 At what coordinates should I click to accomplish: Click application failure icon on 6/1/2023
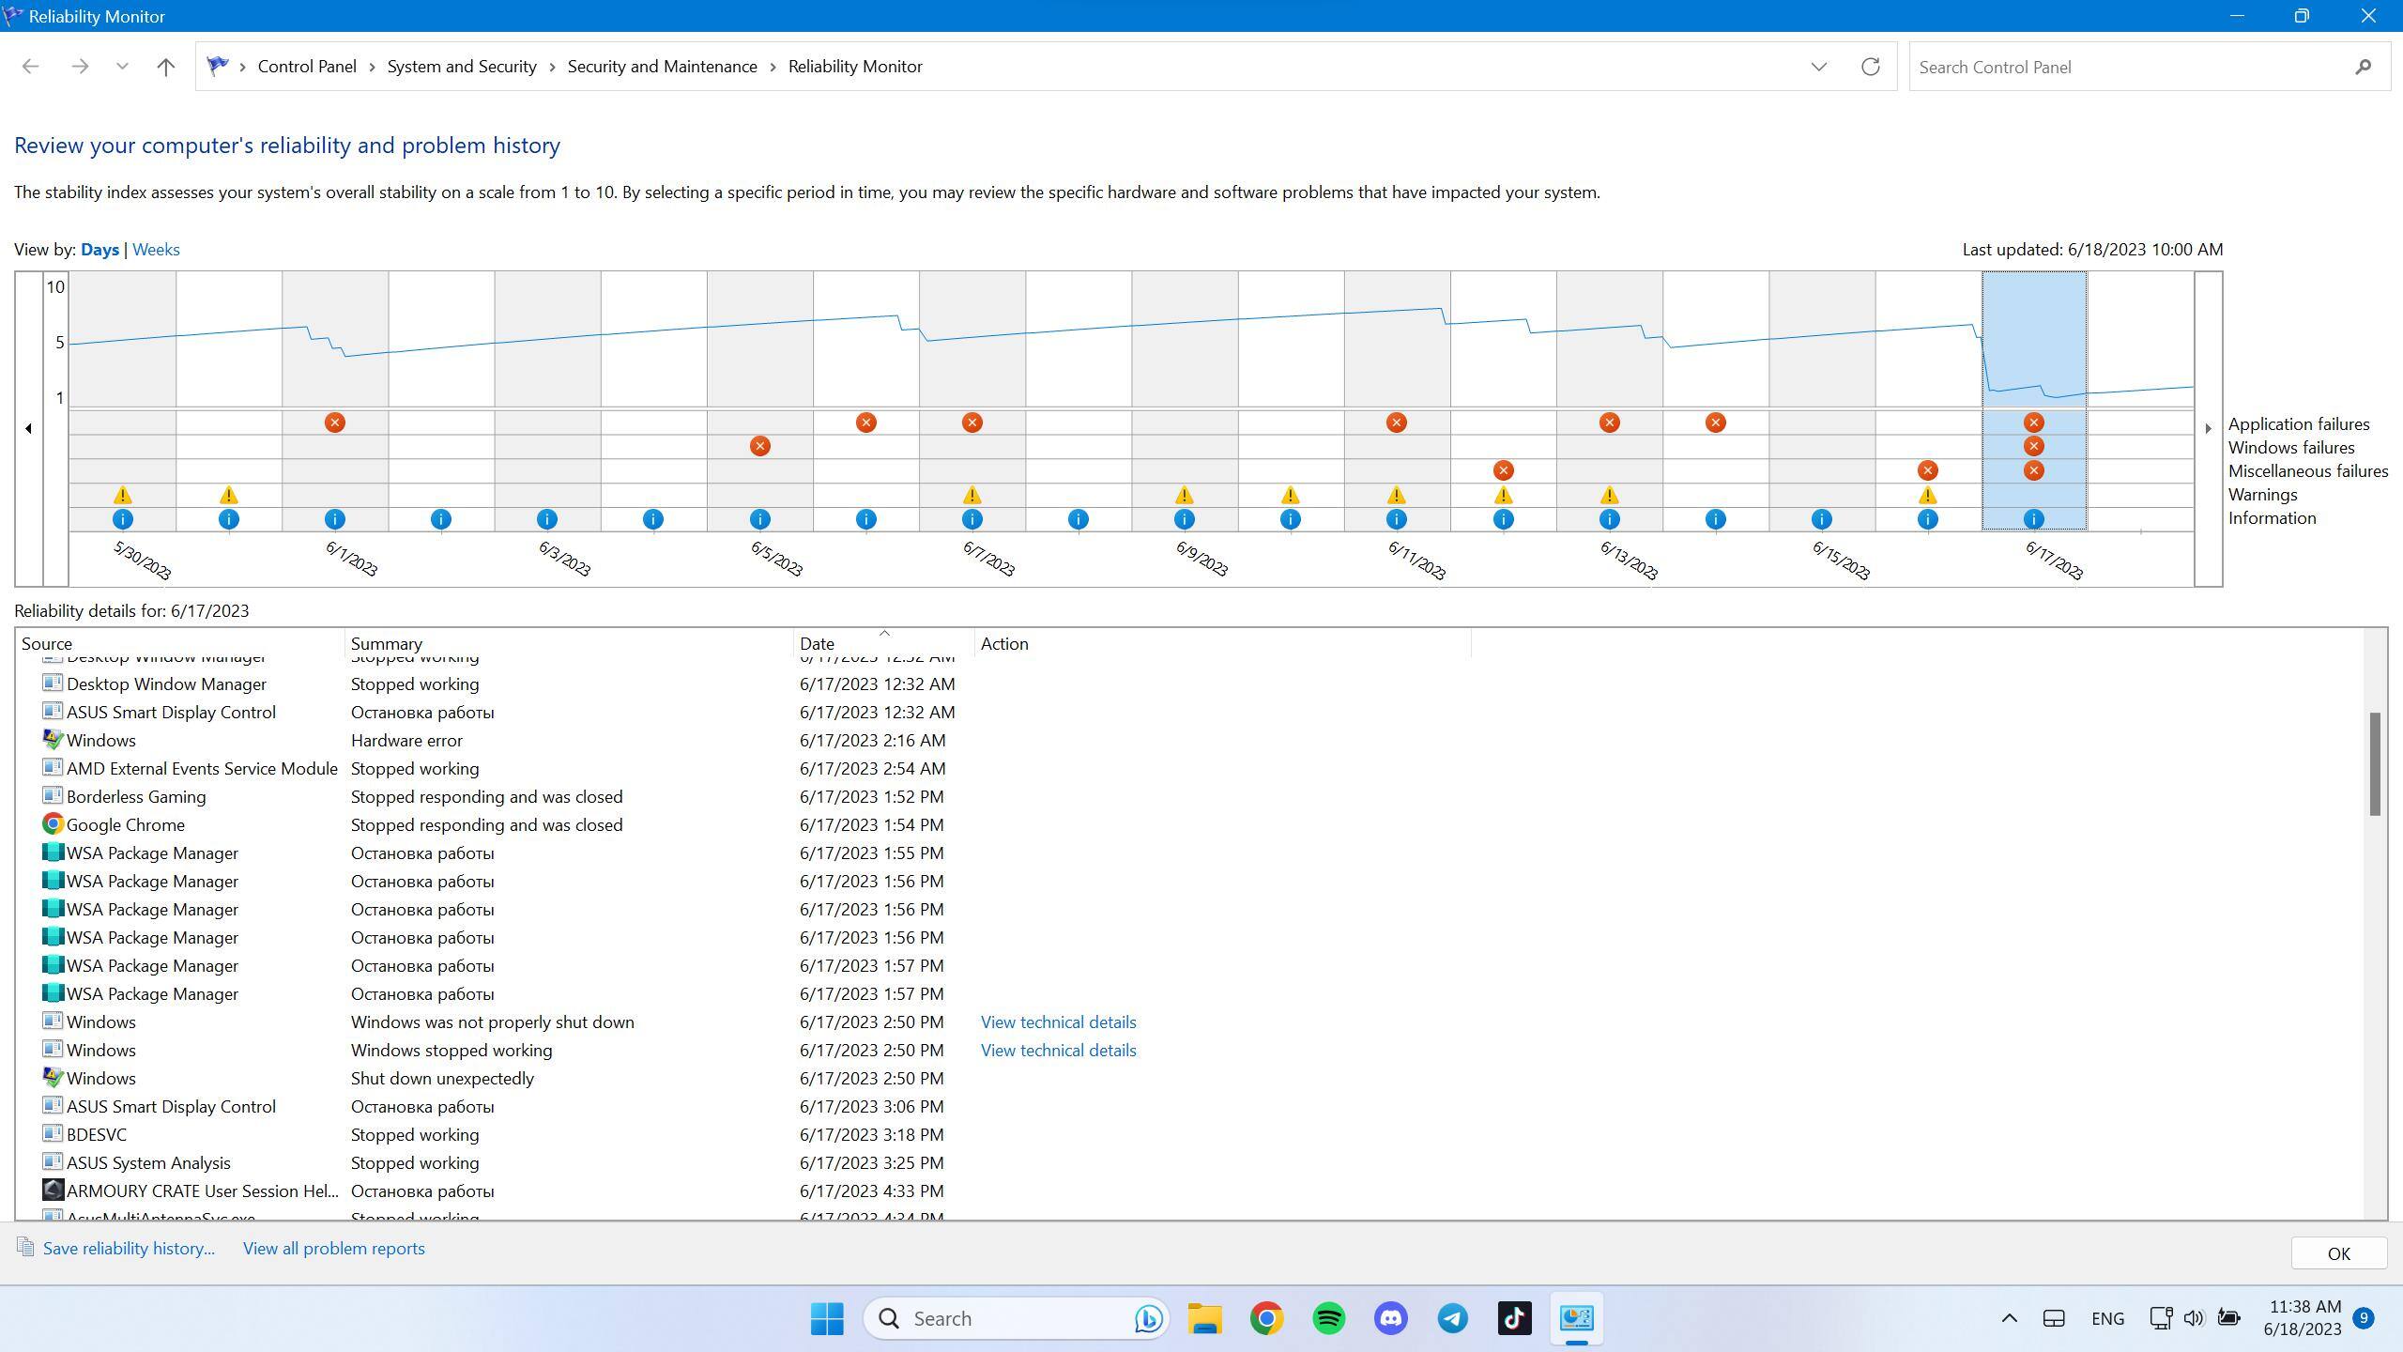334,422
